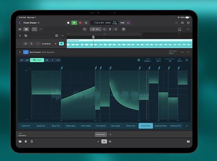Select the vertical arrow tool
This screenshot has width=217, height=161.
click(x=52, y=60)
